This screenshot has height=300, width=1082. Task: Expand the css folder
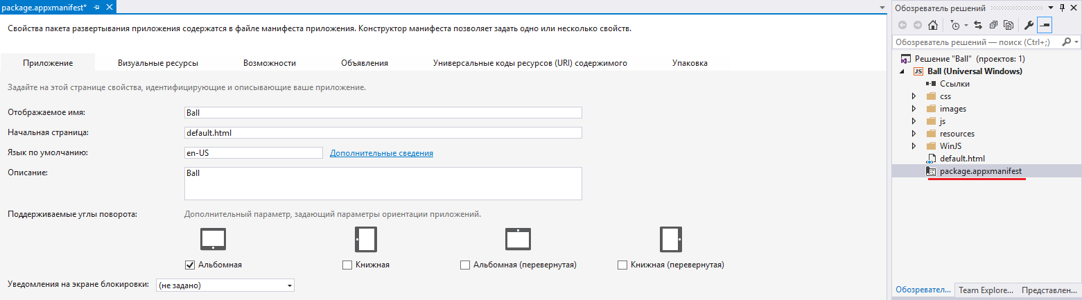[915, 96]
